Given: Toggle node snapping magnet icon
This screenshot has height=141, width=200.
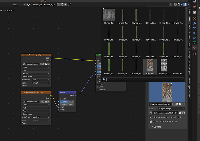Looking at the screenshot, I should (x=175, y=4).
